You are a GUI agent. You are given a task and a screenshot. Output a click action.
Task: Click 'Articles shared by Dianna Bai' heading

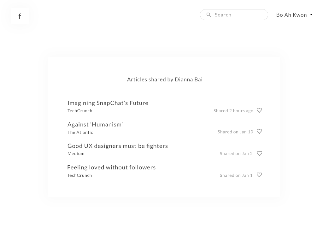tap(165, 80)
